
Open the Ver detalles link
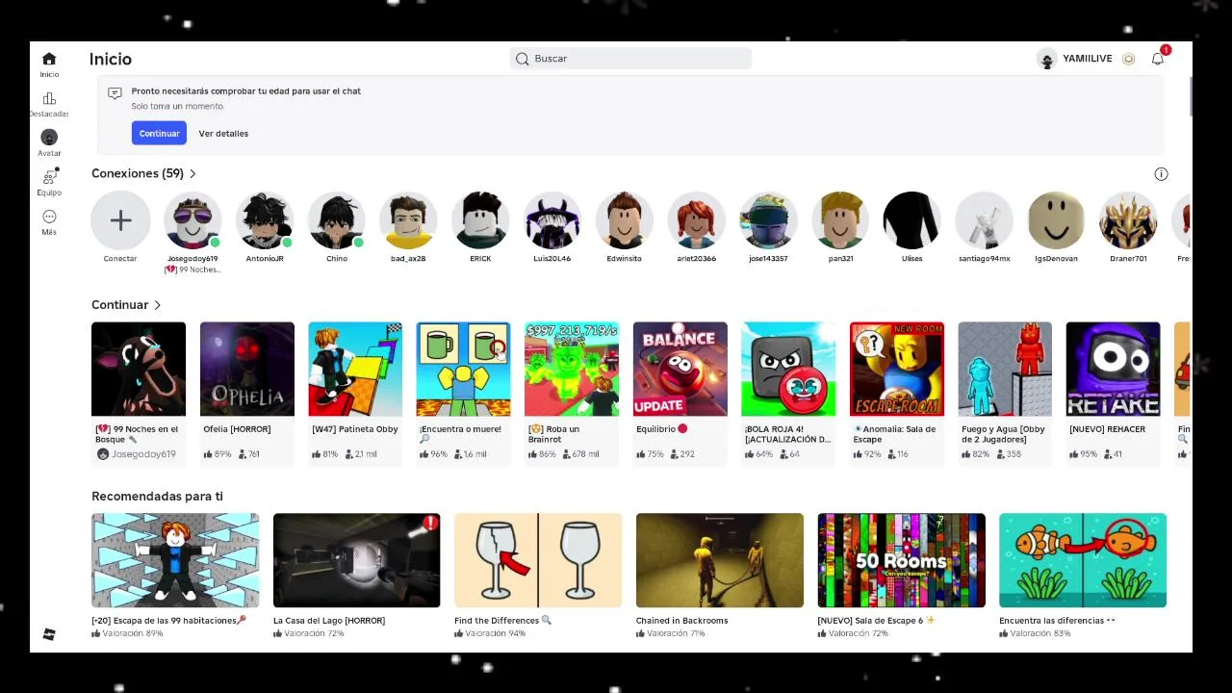pos(223,134)
